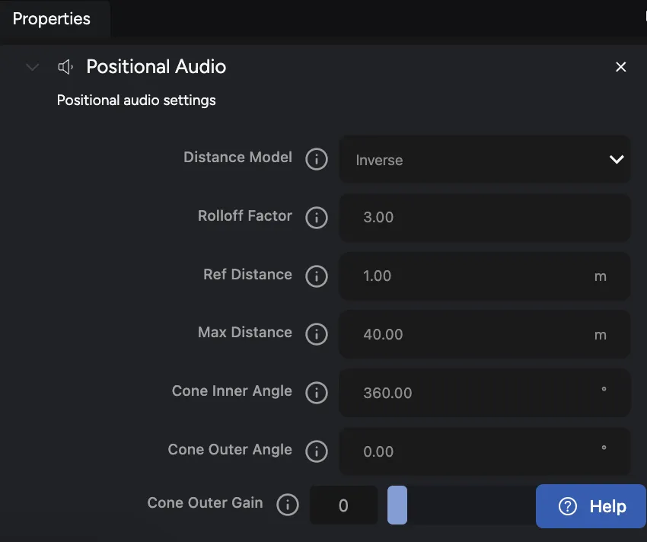Screen dimensions: 647x542
Task: Collapse the Positional Audio section
Action: click(33, 67)
